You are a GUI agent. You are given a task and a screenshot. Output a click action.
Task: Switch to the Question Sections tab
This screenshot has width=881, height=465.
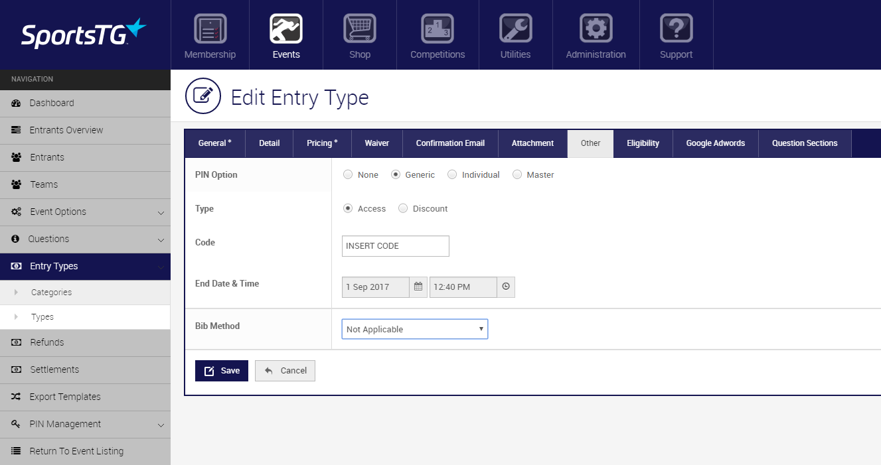tap(805, 143)
